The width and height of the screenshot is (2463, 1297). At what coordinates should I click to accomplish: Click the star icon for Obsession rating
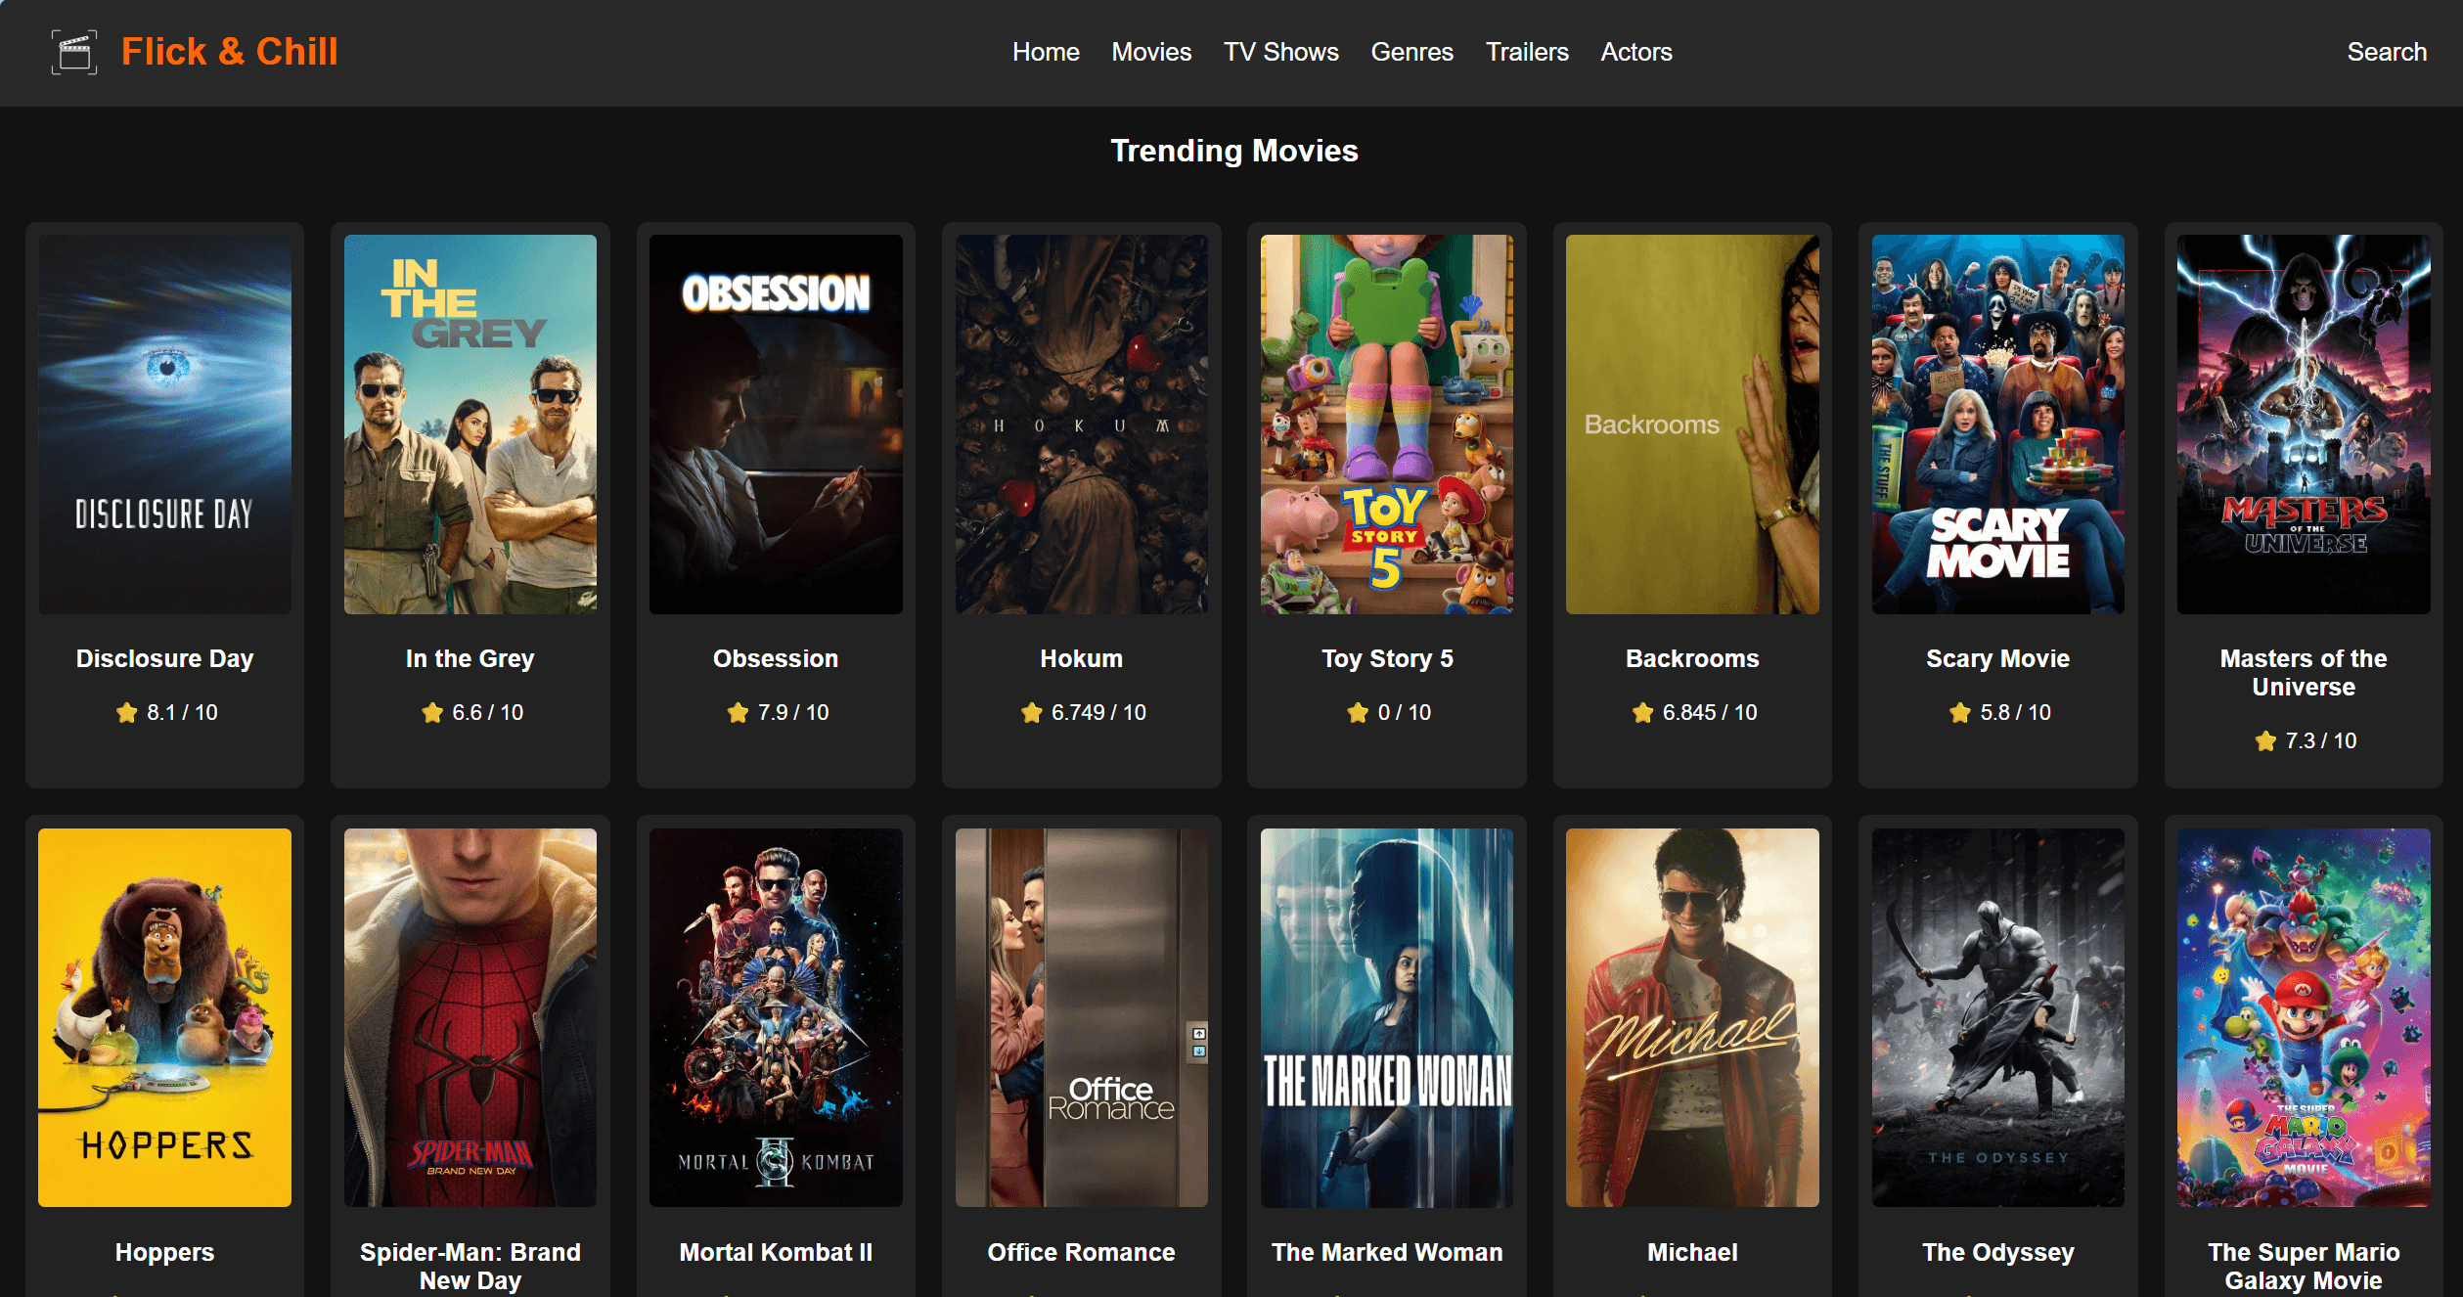[738, 713]
